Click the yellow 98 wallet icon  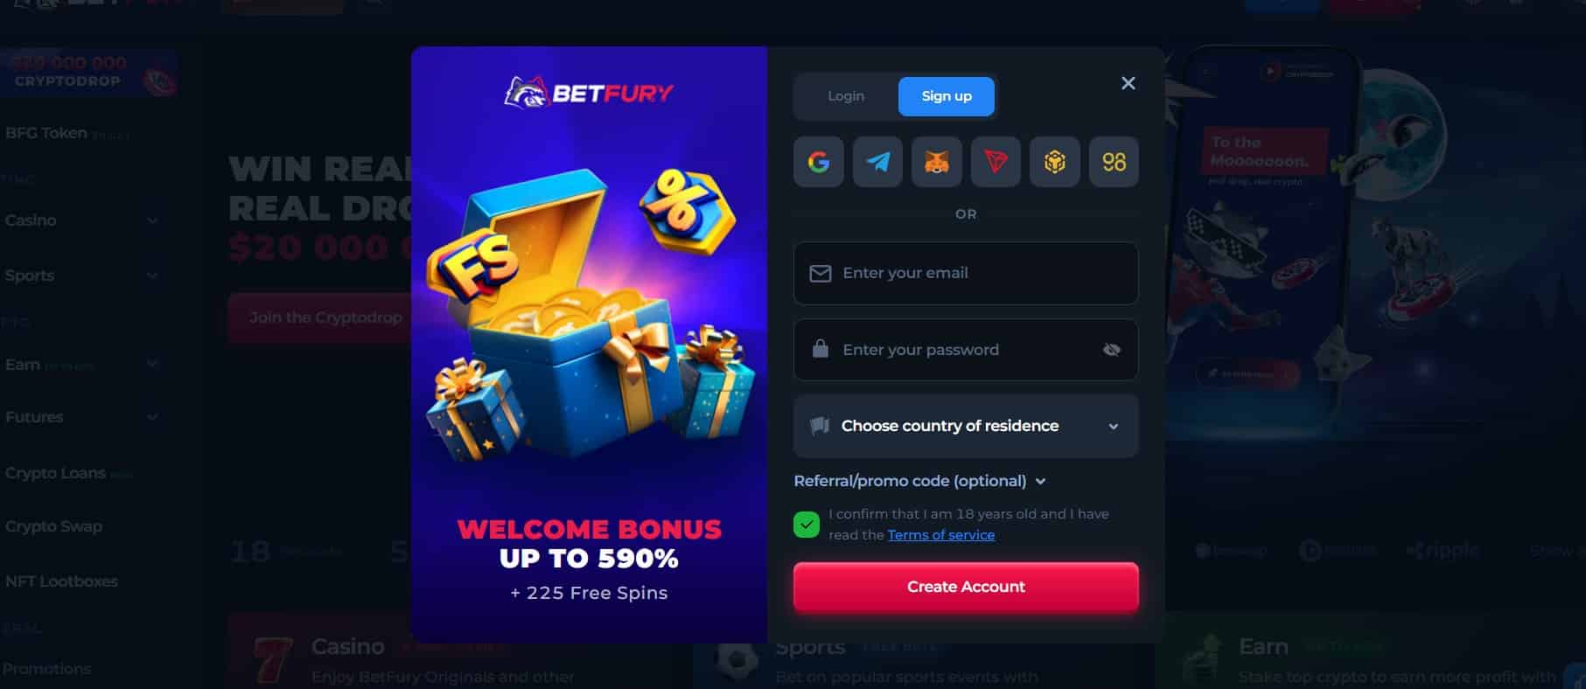click(1114, 162)
